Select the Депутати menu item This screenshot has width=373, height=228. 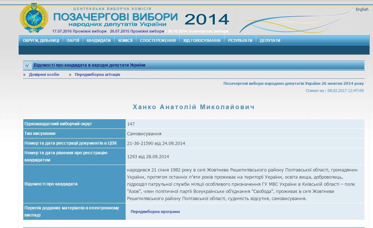coord(270,40)
